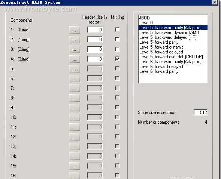Close the Reconstruct RAID System dialog
Screen dimensions: 221x179
tap(215, 2)
